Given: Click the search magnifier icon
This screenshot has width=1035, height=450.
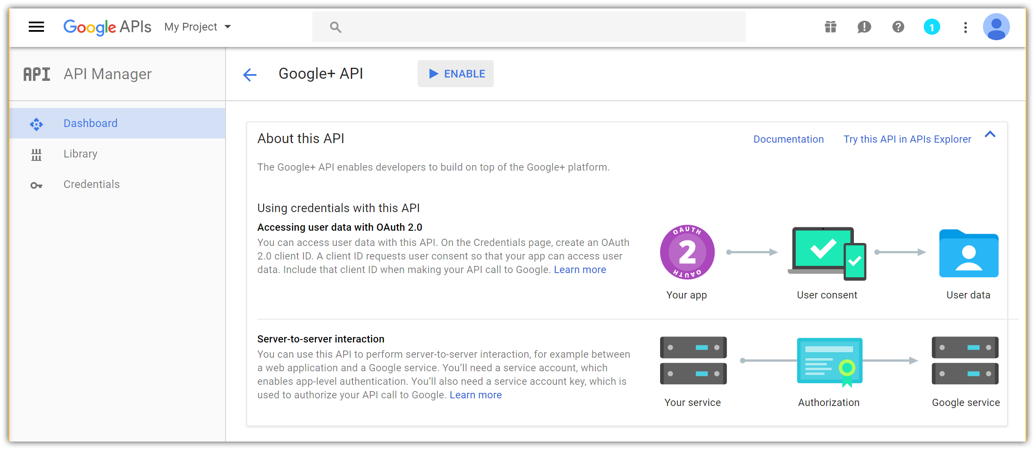Looking at the screenshot, I should coord(336,27).
